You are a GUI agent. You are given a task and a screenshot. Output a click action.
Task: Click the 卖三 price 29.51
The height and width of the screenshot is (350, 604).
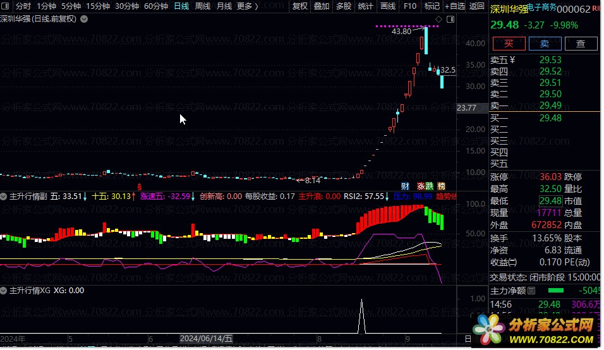[x=550, y=83]
